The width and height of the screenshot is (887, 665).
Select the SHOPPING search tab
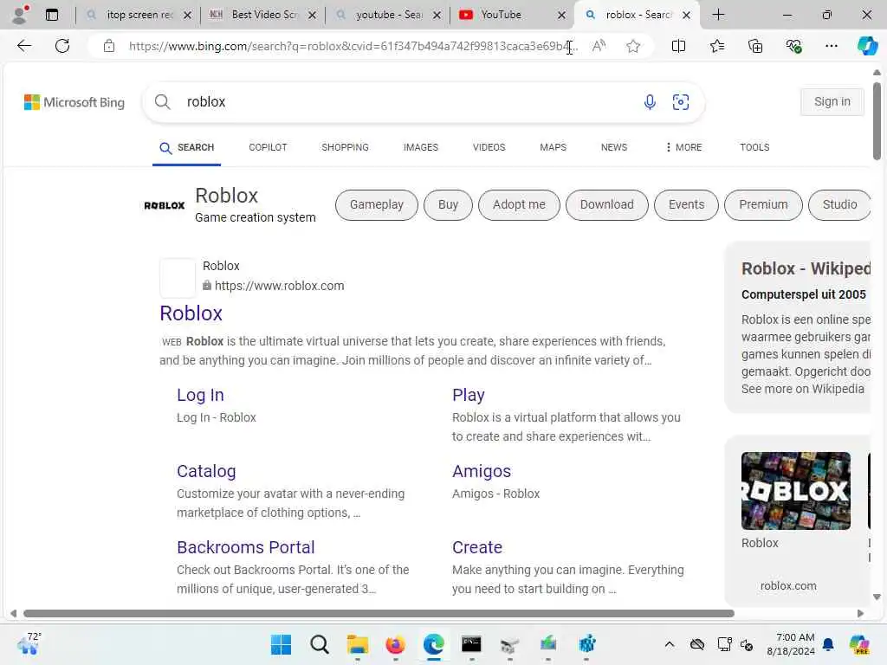(345, 147)
